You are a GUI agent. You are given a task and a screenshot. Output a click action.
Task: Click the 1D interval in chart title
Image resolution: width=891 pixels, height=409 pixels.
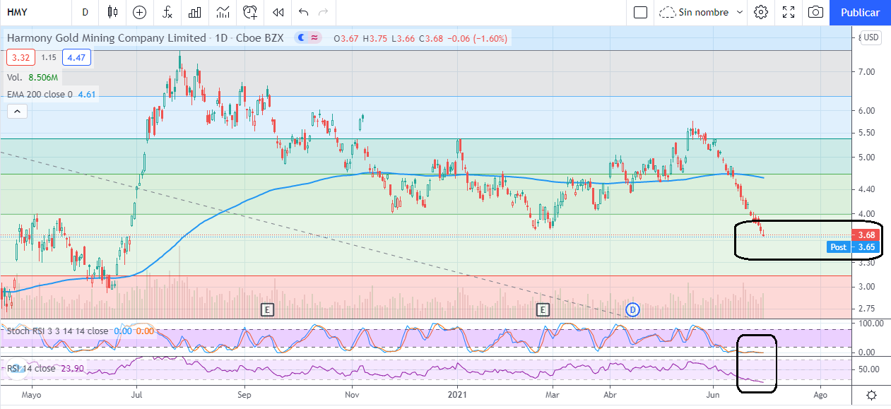coord(220,38)
